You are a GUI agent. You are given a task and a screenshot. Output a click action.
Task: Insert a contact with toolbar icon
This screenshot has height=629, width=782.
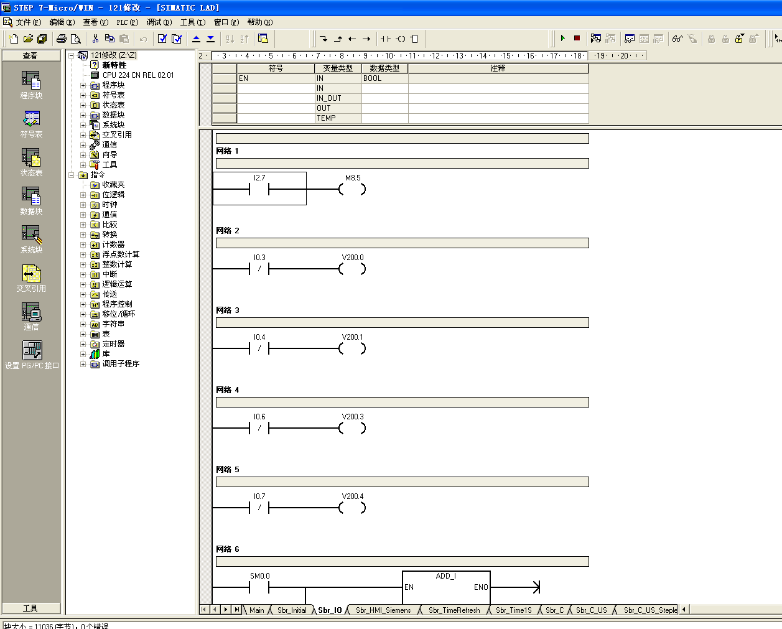pos(386,39)
